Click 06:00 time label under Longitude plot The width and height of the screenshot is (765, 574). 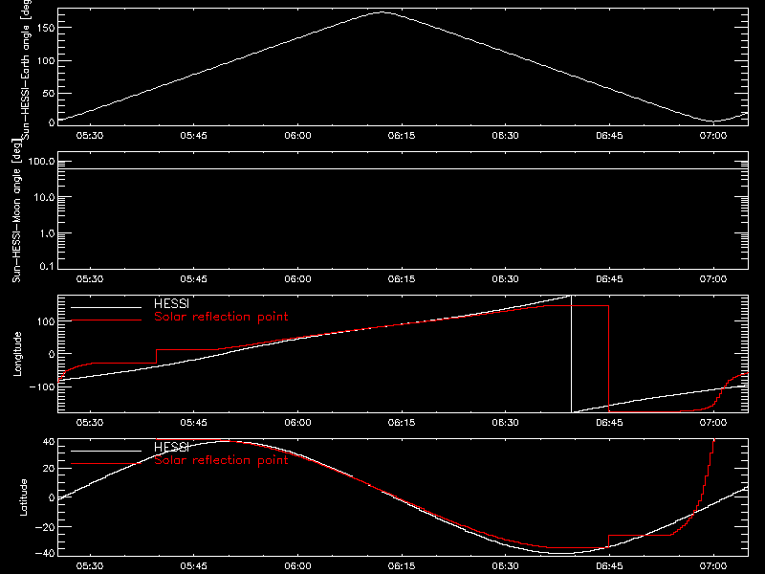[x=297, y=423]
